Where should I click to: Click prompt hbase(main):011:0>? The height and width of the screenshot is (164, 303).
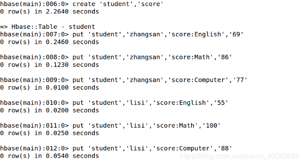tap(34, 126)
